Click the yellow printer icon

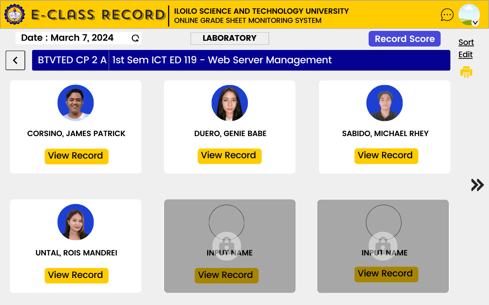click(466, 72)
